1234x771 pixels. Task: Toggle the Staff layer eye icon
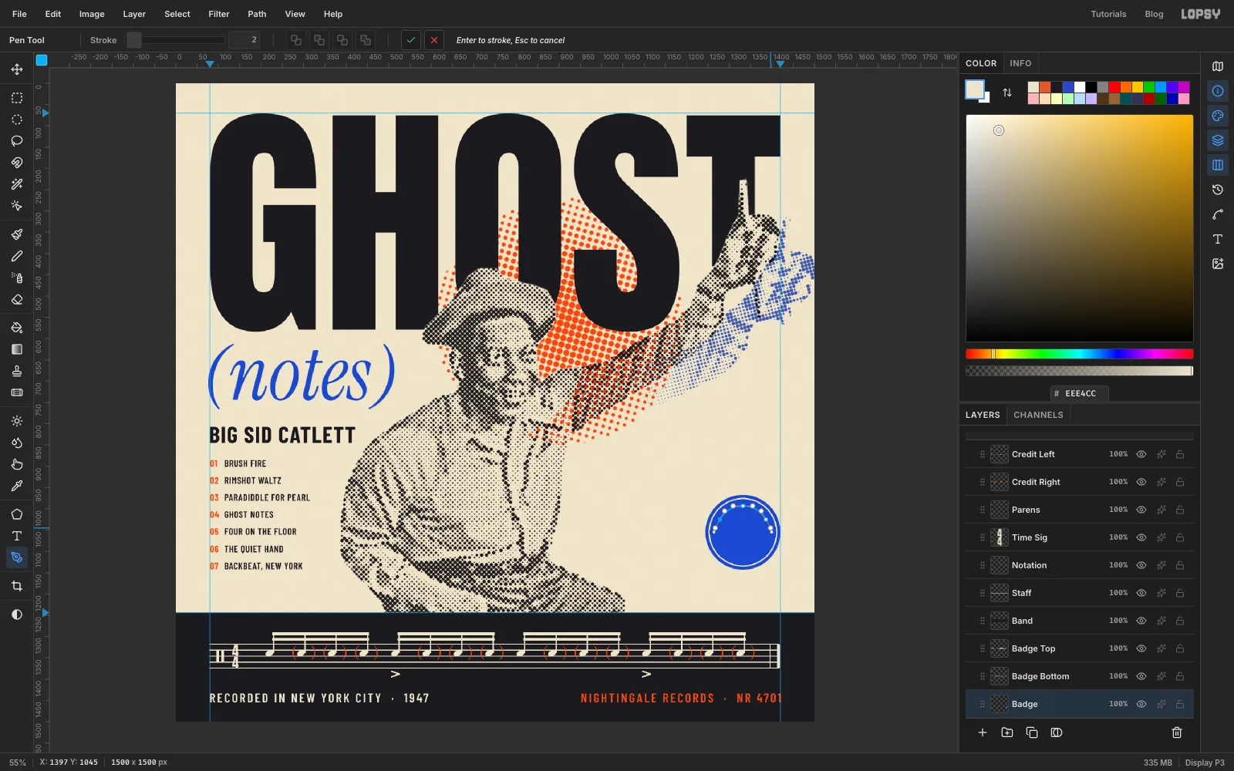click(1141, 593)
